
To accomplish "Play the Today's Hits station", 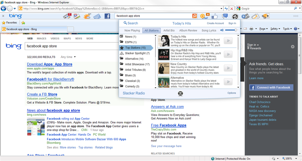I will point(228,41).
